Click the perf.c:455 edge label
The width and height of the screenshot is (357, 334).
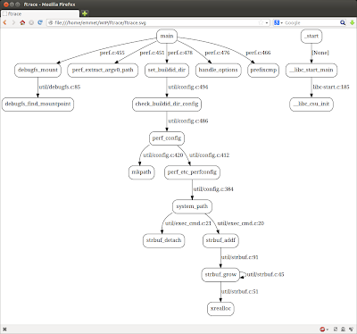click(x=112, y=53)
